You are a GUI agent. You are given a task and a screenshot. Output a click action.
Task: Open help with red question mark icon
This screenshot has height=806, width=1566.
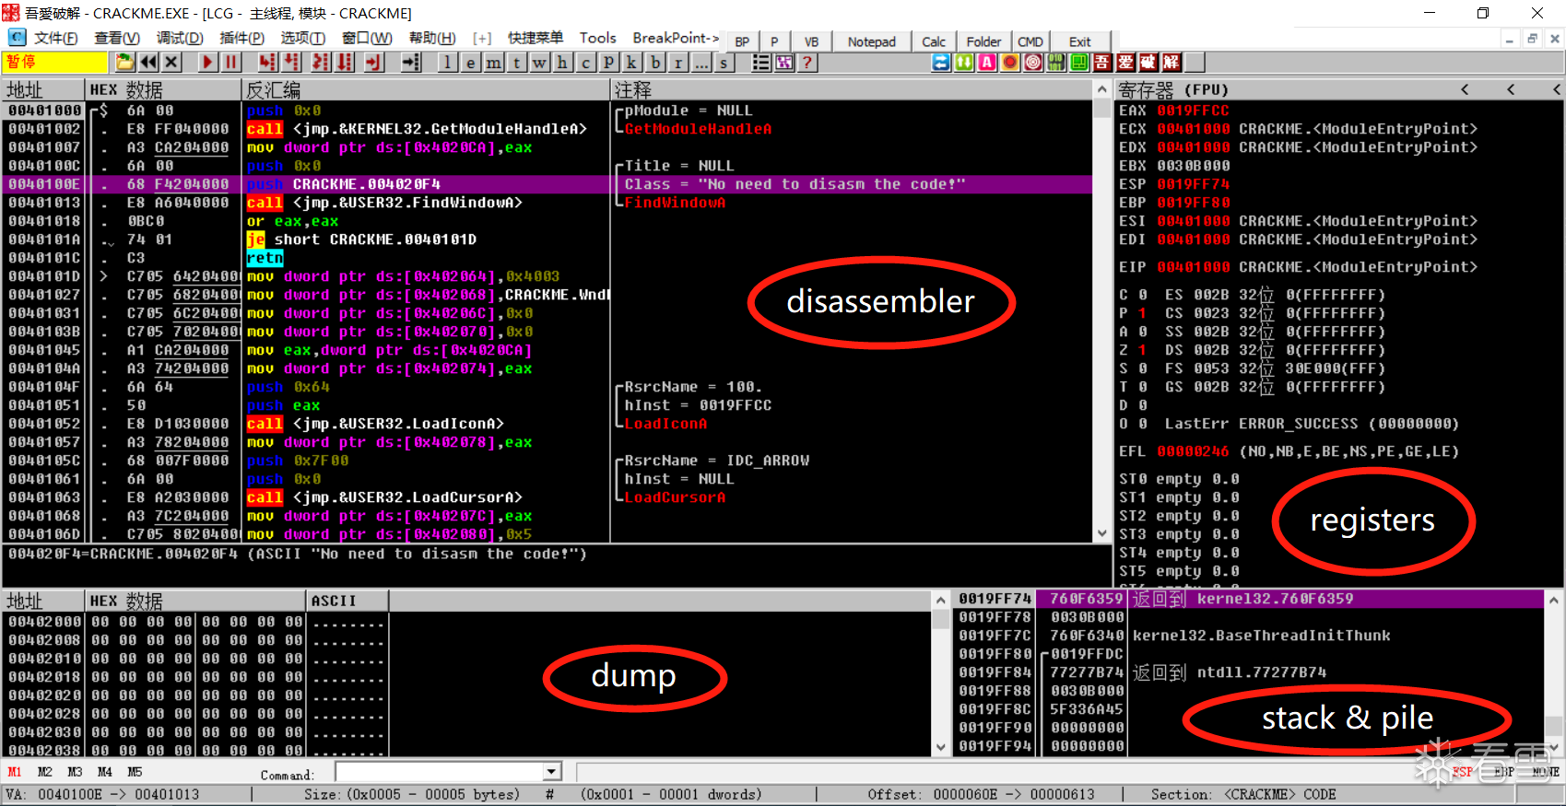[x=807, y=63]
